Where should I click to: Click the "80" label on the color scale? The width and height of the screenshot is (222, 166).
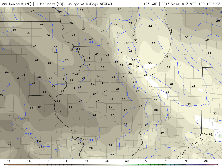(206, 161)
